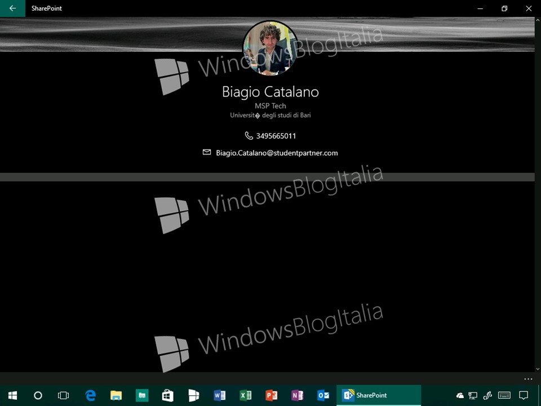Open the white tilted-window app on taskbar
The height and width of the screenshot is (406, 541).
[193, 395]
